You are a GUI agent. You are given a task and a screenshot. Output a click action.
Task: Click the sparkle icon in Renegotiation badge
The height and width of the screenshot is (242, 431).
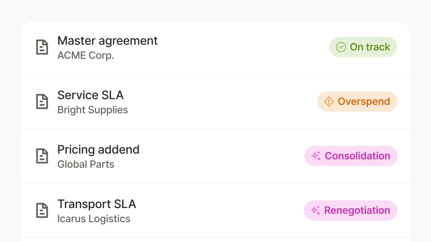coord(315,210)
